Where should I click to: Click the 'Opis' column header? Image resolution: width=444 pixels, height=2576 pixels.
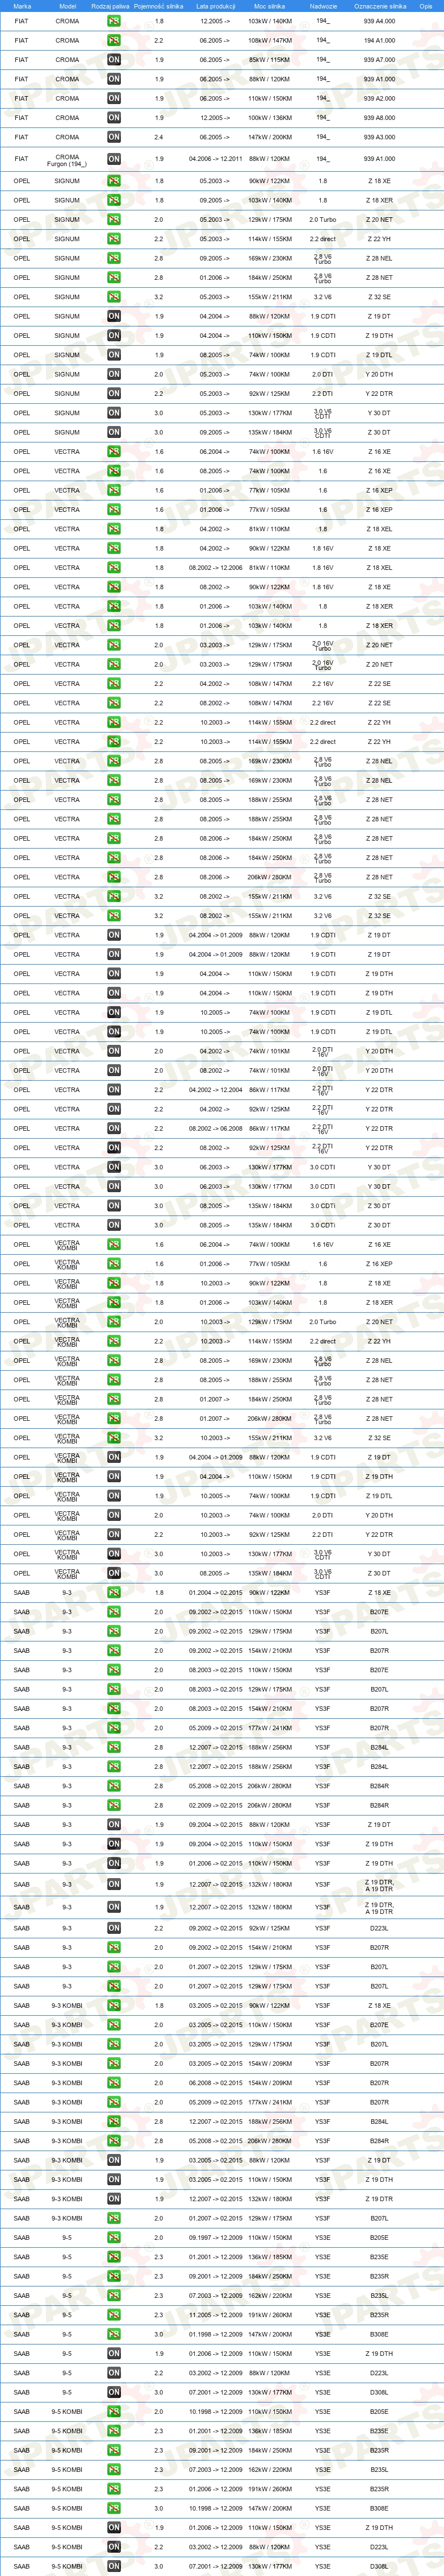[426, 6]
